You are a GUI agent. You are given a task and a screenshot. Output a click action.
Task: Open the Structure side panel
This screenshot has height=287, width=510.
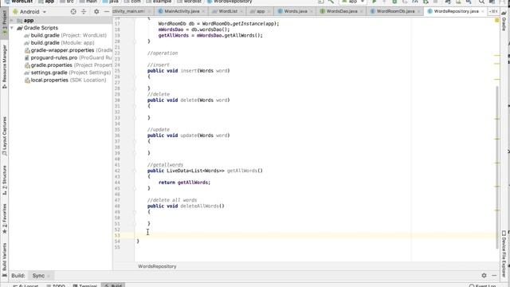(x=5, y=180)
